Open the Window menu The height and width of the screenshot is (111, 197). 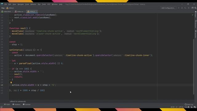tap(54, 4)
